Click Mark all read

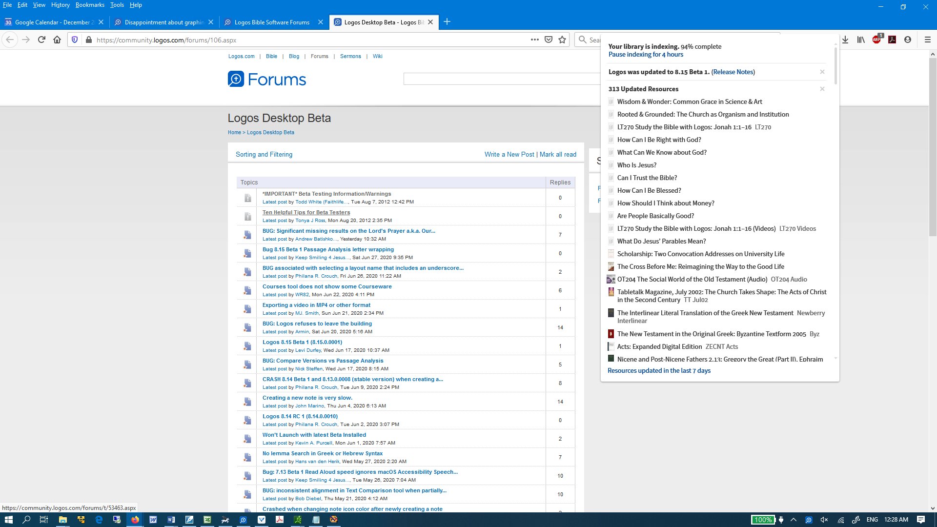[558, 154]
